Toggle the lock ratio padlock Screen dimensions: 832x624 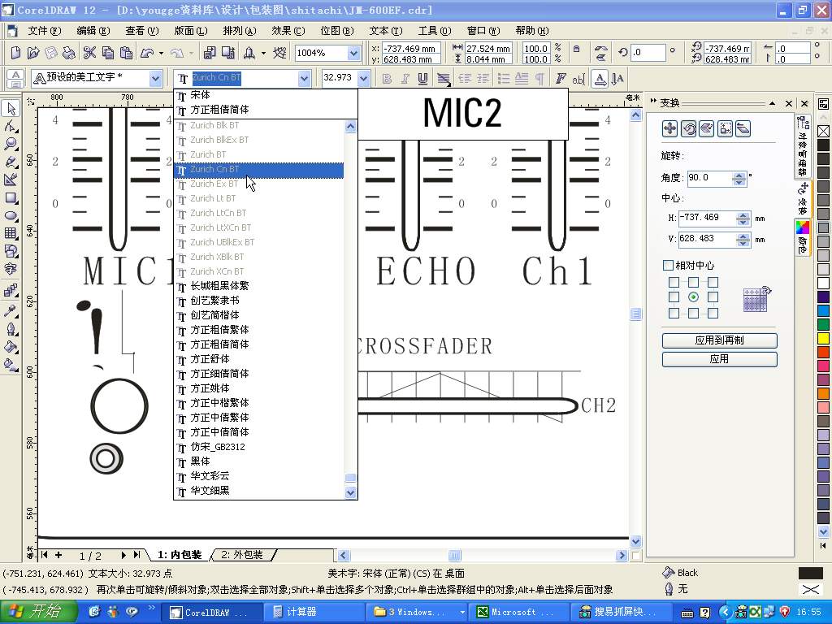point(576,50)
